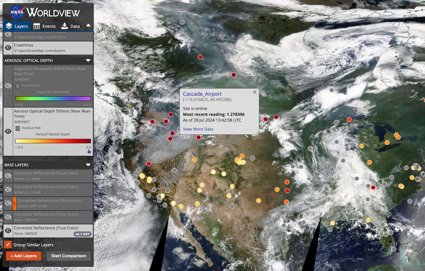
Task: Click the v6.1 NRT version badge
Action: tap(82, 234)
